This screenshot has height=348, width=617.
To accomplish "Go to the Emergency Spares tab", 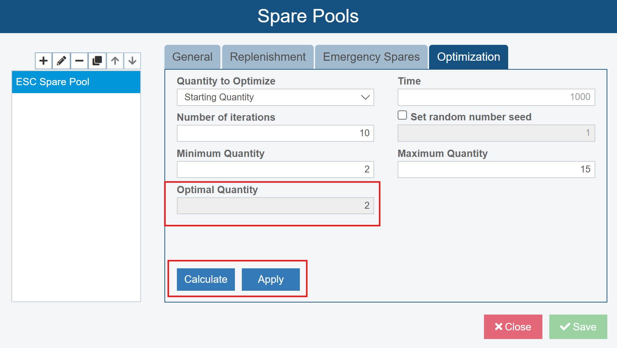I will tap(371, 57).
